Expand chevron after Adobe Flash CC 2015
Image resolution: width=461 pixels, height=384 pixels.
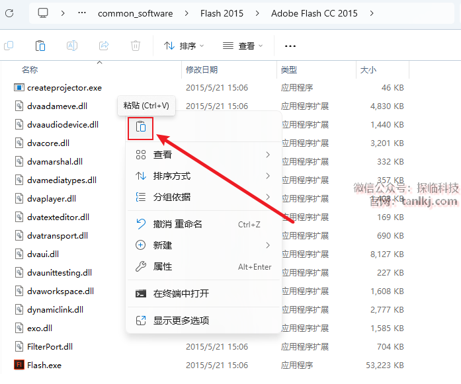pos(372,13)
